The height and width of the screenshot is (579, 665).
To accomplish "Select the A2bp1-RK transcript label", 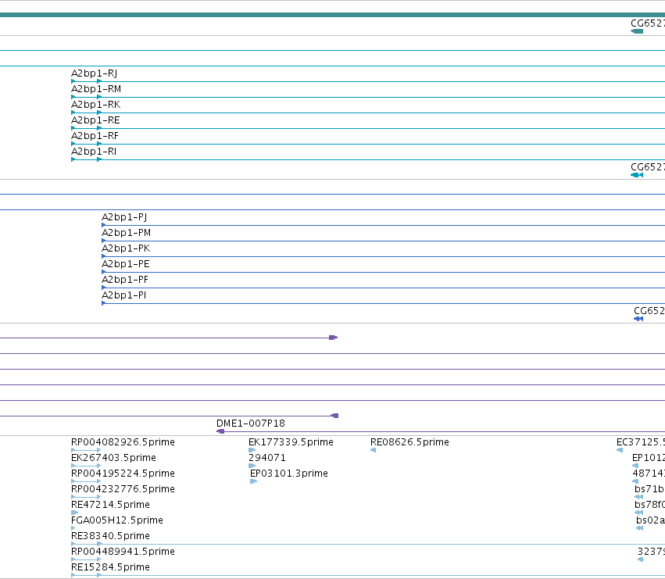I will click(95, 105).
